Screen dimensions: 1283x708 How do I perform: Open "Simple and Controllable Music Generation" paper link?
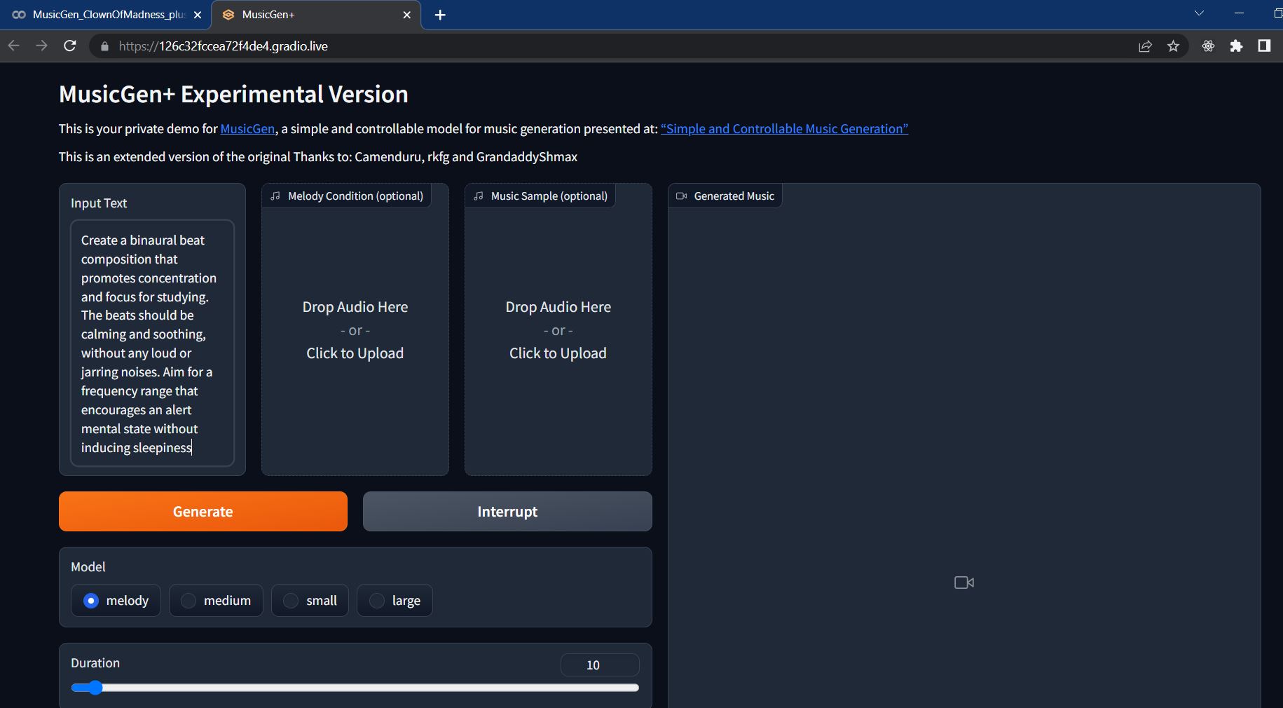point(784,129)
